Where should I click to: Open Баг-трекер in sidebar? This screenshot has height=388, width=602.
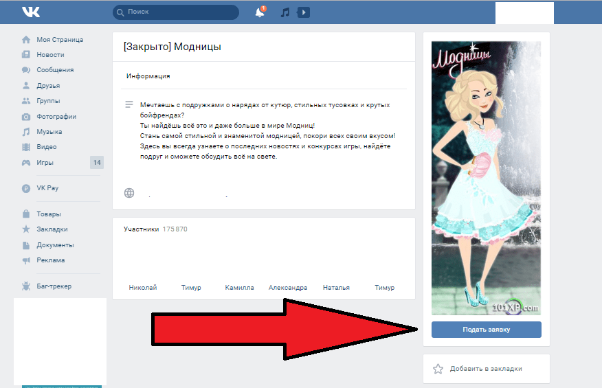54,286
